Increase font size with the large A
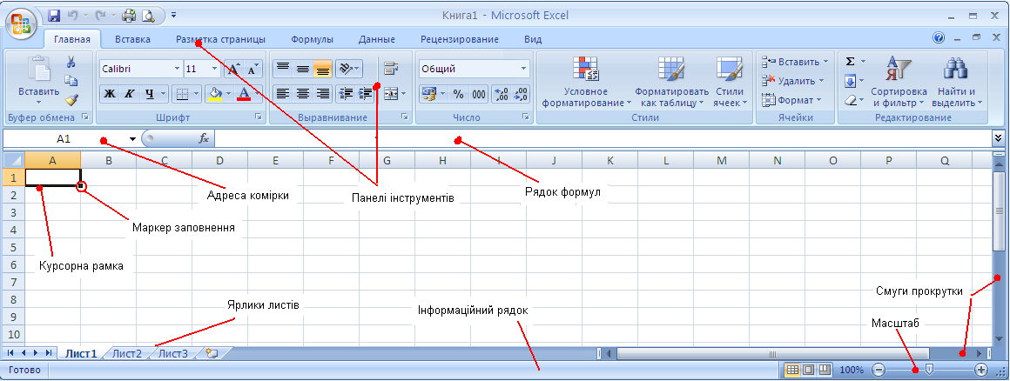The width and height of the screenshot is (1010, 381). tap(234, 68)
